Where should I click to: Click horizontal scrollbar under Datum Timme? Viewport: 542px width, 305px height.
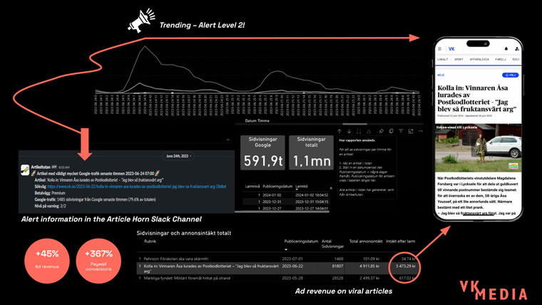pos(354,124)
